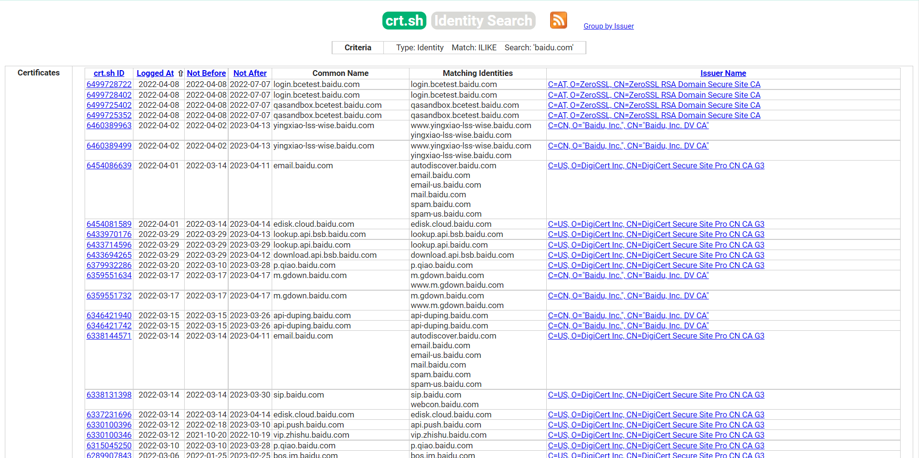Viewport: 919px width, 458px height.
Task: Select the Criteria label
Action: click(358, 47)
